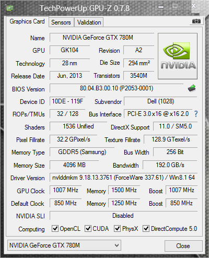Open bus interface help question mark
The width and height of the screenshot is (209, 258).
pyautogui.click(x=196, y=114)
